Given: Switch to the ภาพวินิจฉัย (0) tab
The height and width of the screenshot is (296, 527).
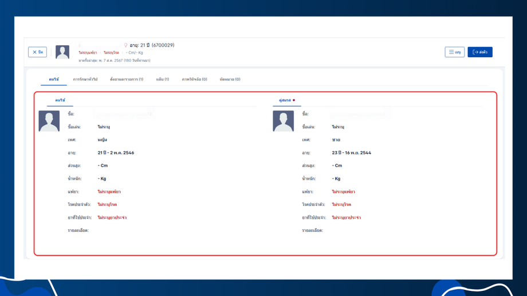Looking at the screenshot, I should 194,79.
